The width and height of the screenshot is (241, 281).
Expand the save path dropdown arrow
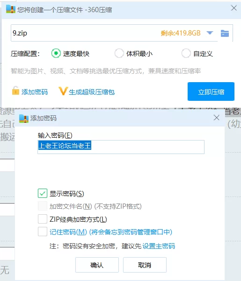click(x=210, y=33)
